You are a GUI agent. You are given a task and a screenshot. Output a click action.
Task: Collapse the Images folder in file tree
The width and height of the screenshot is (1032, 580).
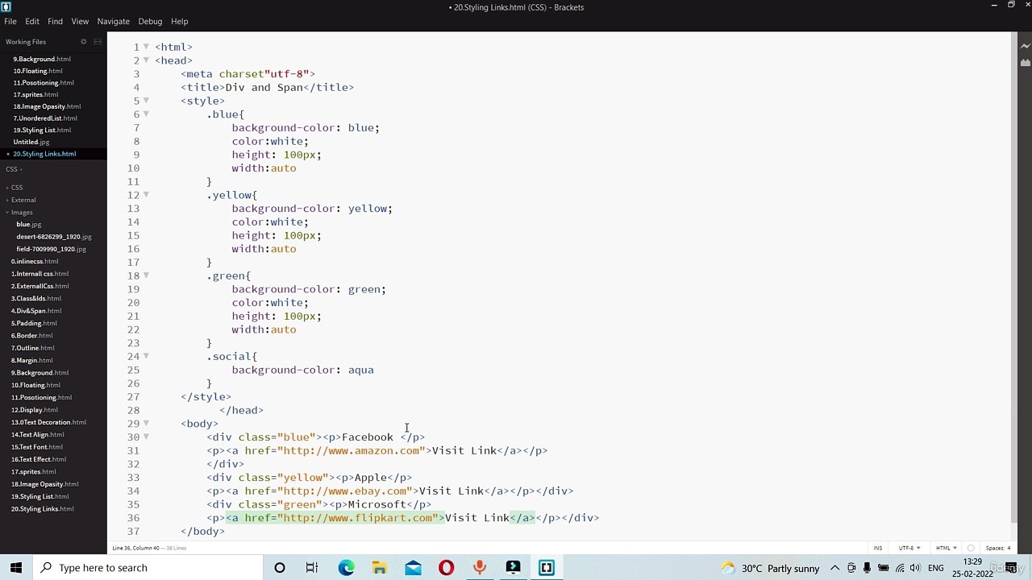pyautogui.click(x=22, y=213)
